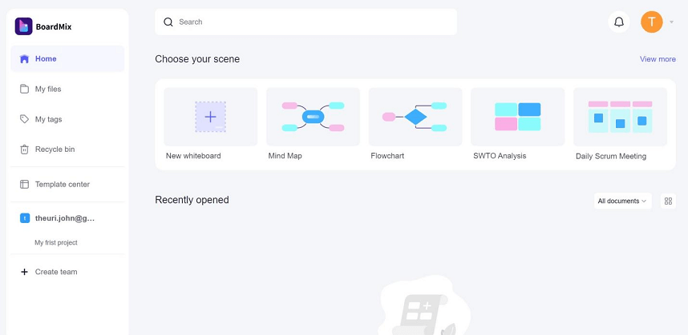Open the notifications bell icon

click(x=619, y=22)
